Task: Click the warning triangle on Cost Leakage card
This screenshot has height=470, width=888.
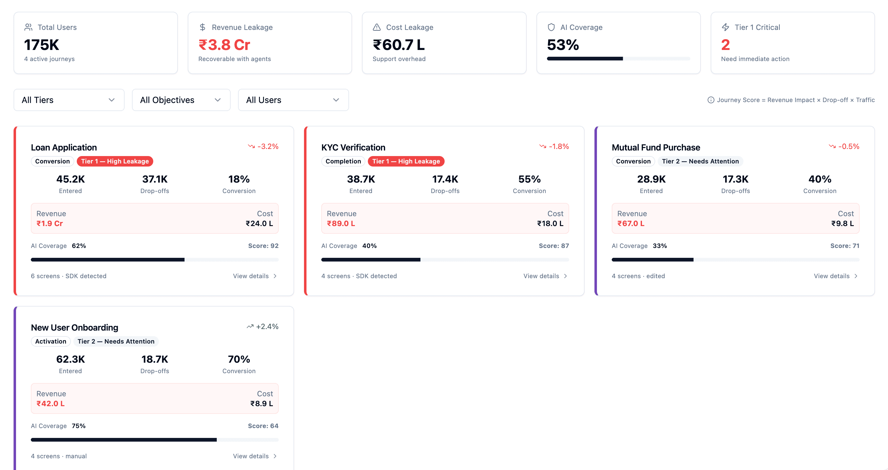Action: click(377, 27)
